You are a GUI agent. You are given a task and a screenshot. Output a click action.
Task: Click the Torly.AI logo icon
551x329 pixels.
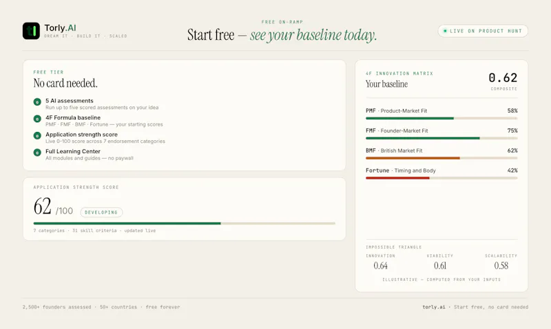pos(31,31)
